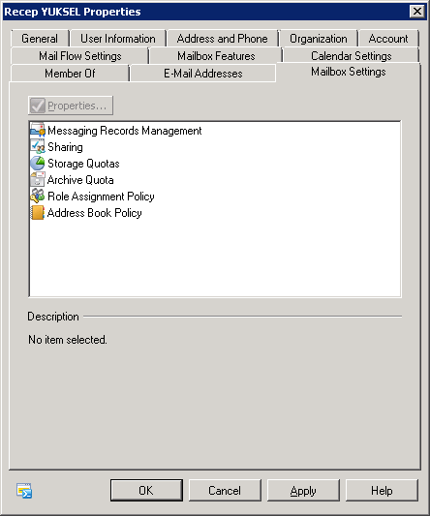Click the Role Assignment Policy key icon

[x=38, y=197]
